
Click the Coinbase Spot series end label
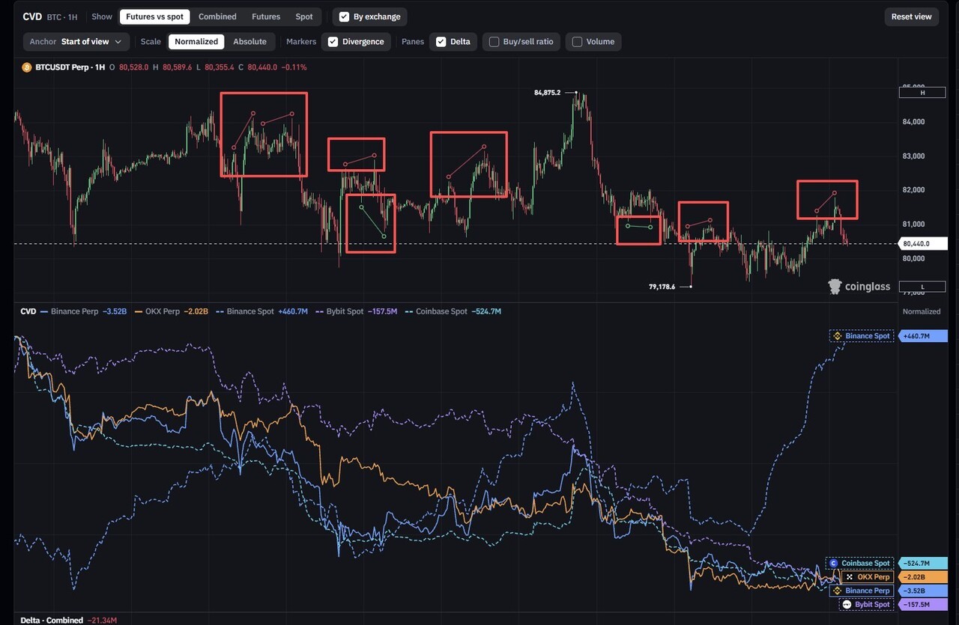point(860,563)
